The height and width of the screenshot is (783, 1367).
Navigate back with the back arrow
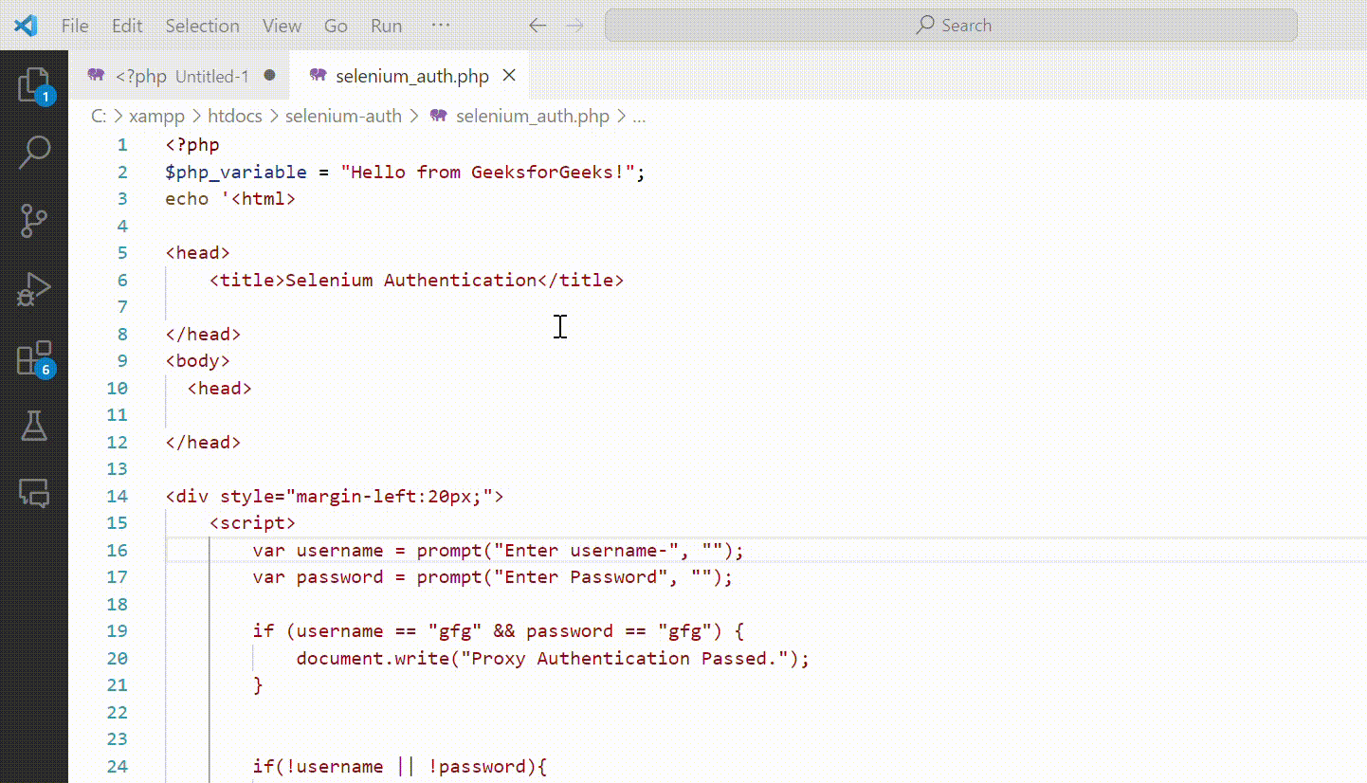(538, 26)
